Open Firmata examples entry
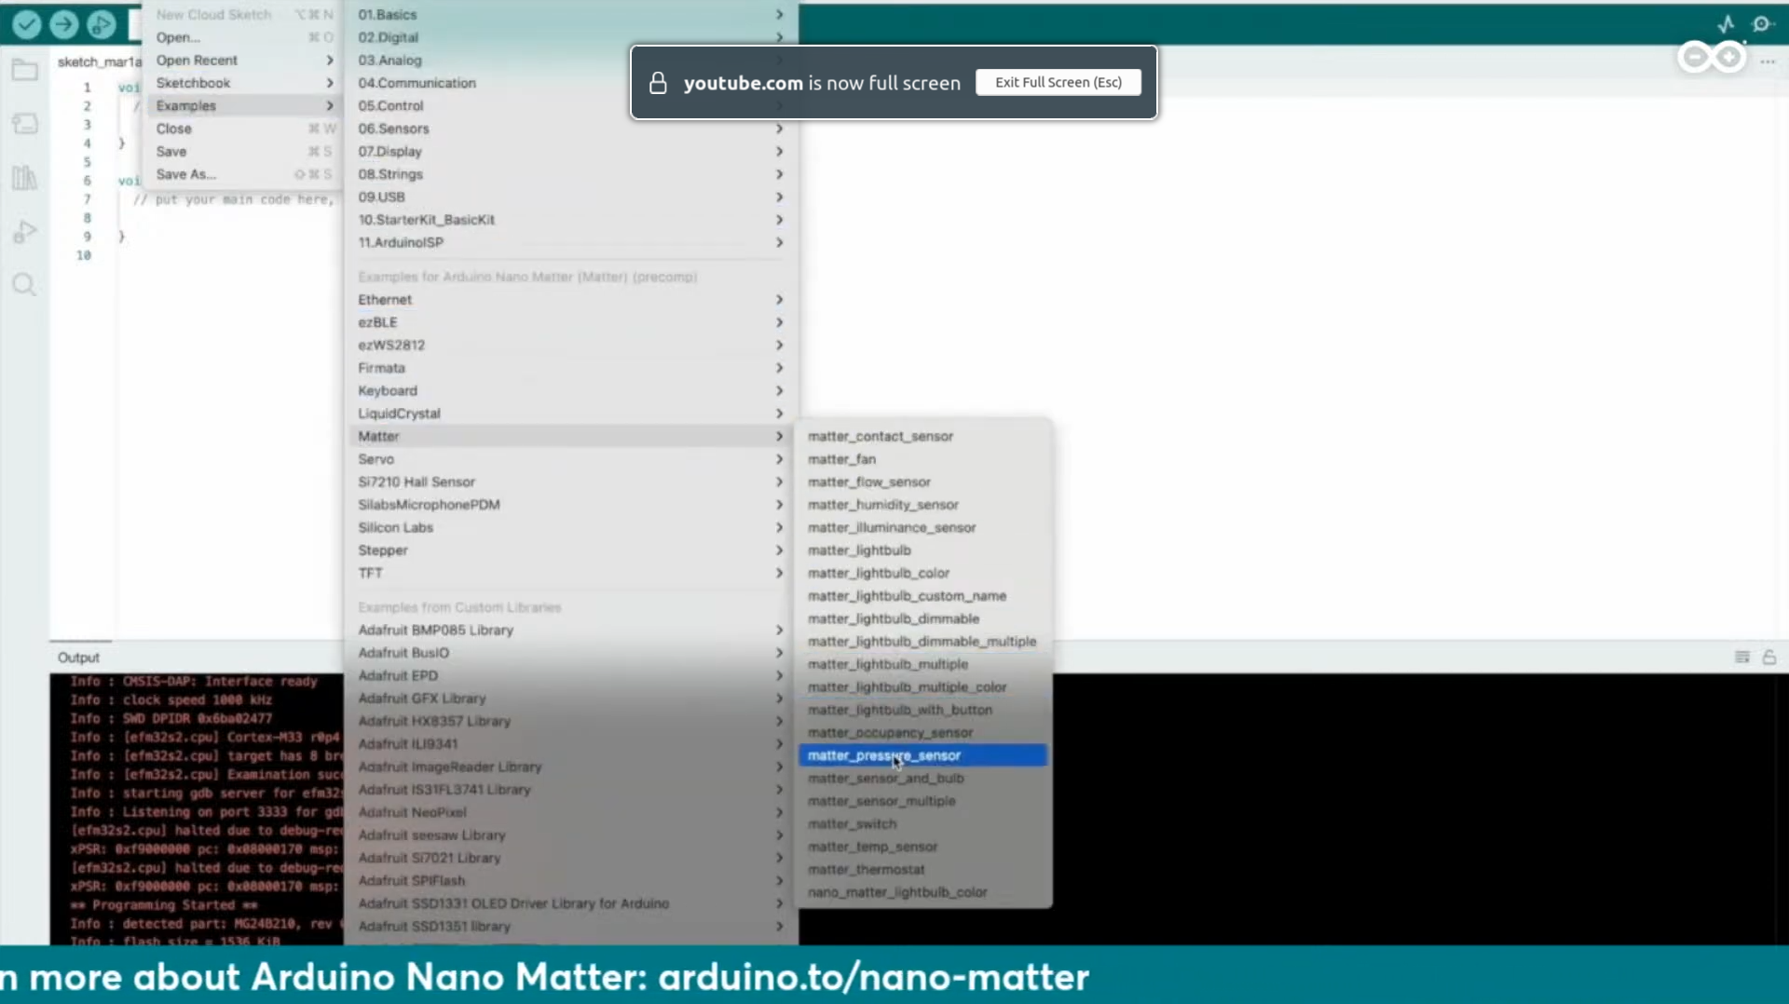Viewport: 1789px width, 1004px height. click(x=570, y=368)
